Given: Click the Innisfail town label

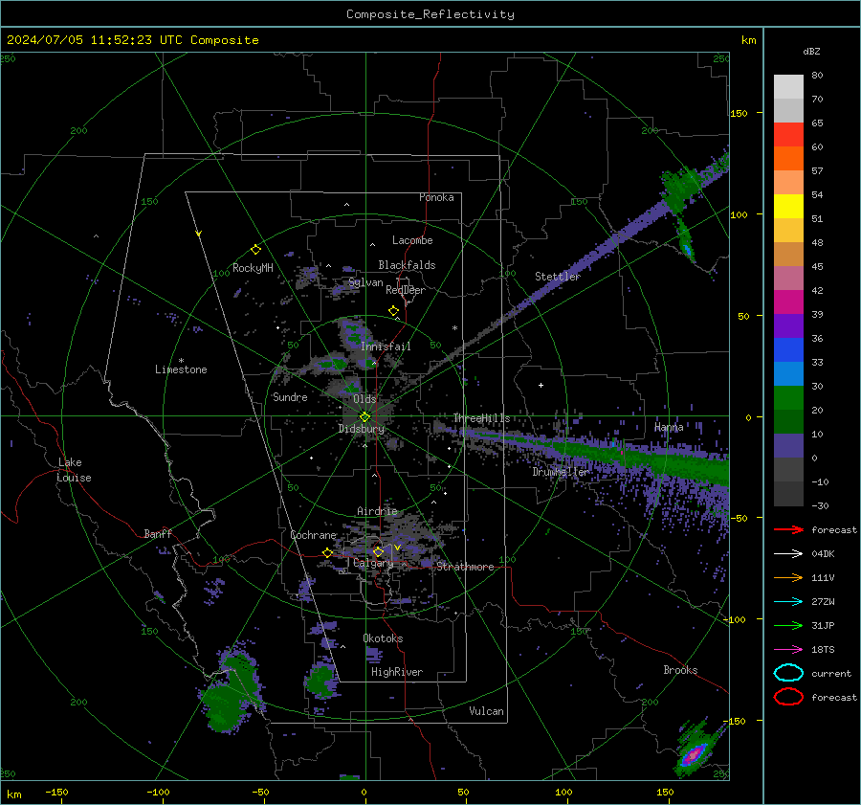Looking at the screenshot, I should tap(386, 347).
